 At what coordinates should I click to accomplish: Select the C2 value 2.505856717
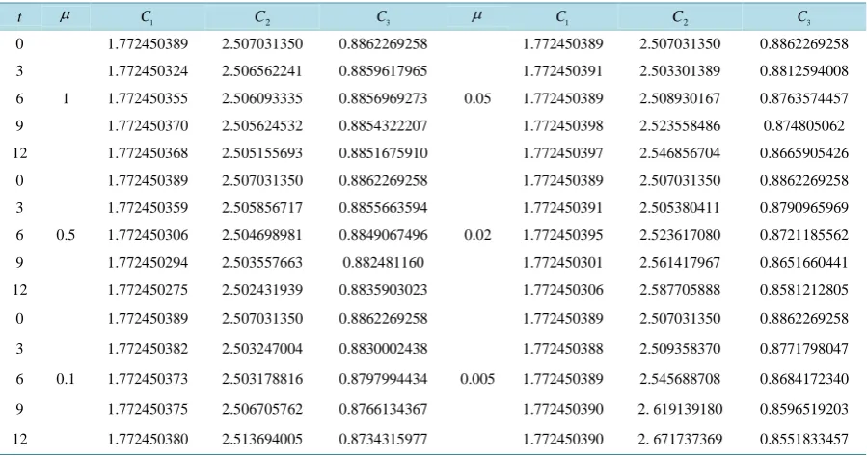(262, 208)
